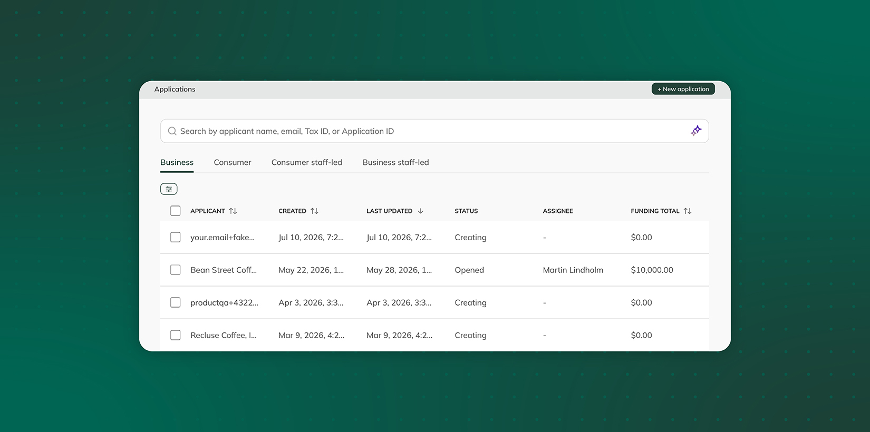Click the $0.00 total in Recluse Coffee row
Viewport: 870px width, 432px height.
click(x=641, y=336)
